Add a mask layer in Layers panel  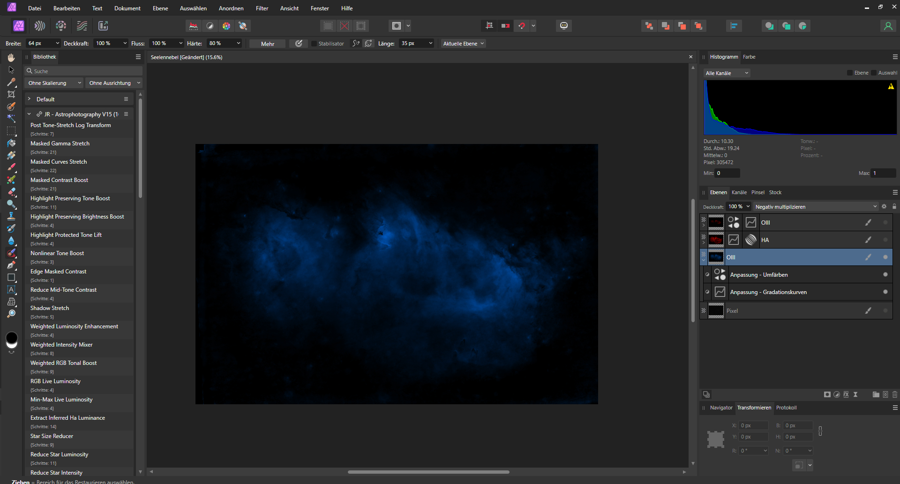click(x=827, y=394)
